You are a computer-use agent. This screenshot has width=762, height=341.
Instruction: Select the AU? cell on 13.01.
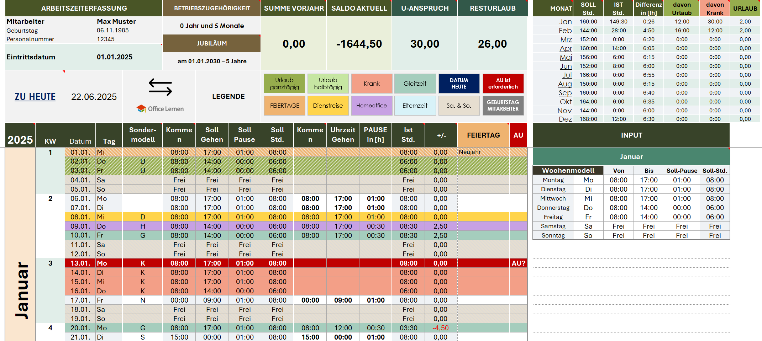518,263
